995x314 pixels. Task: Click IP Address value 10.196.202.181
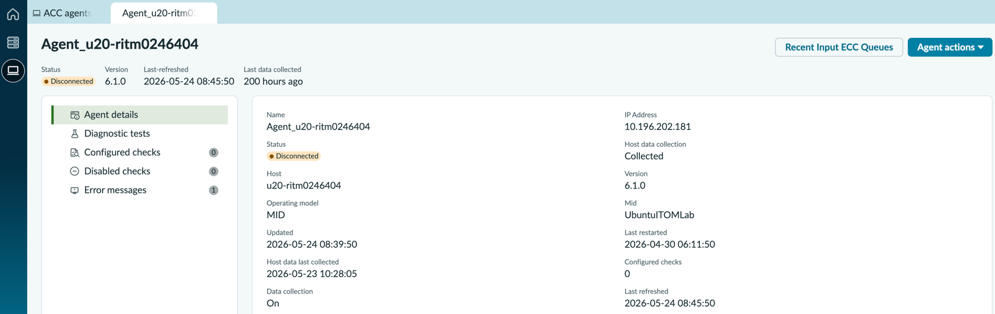pyautogui.click(x=657, y=126)
